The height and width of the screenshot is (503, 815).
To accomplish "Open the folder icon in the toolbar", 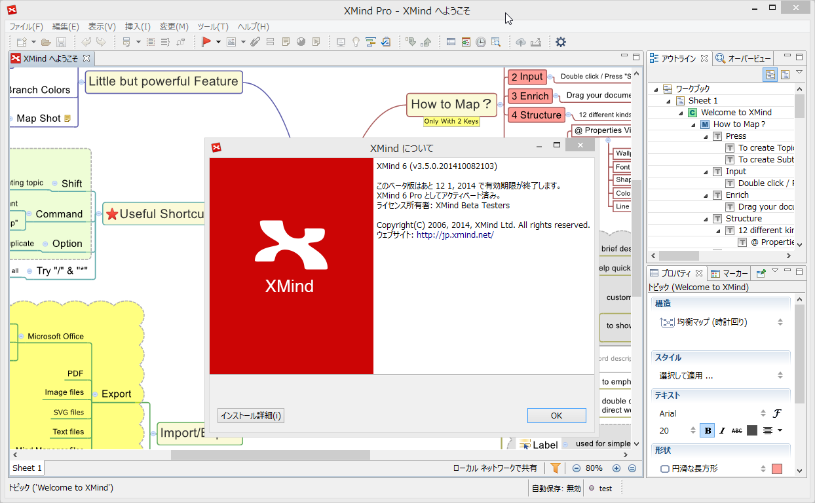I will [x=47, y=42].
